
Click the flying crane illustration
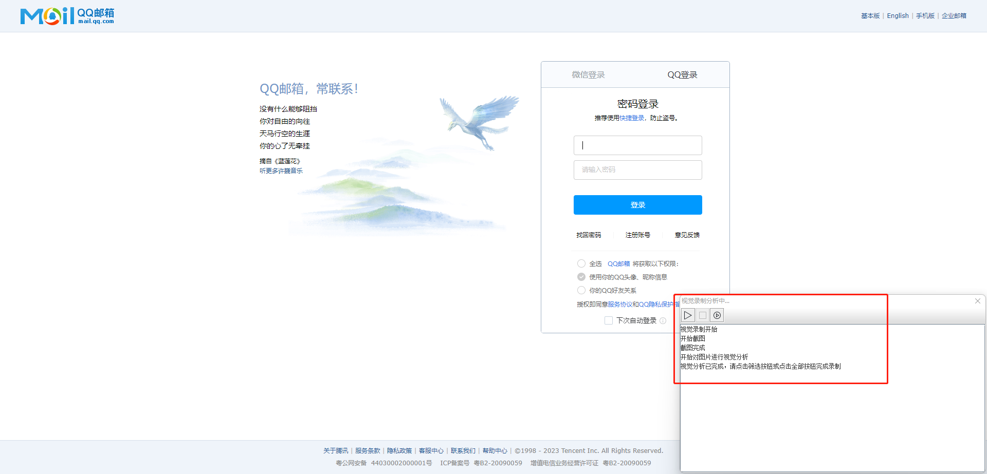click(479, 122)
